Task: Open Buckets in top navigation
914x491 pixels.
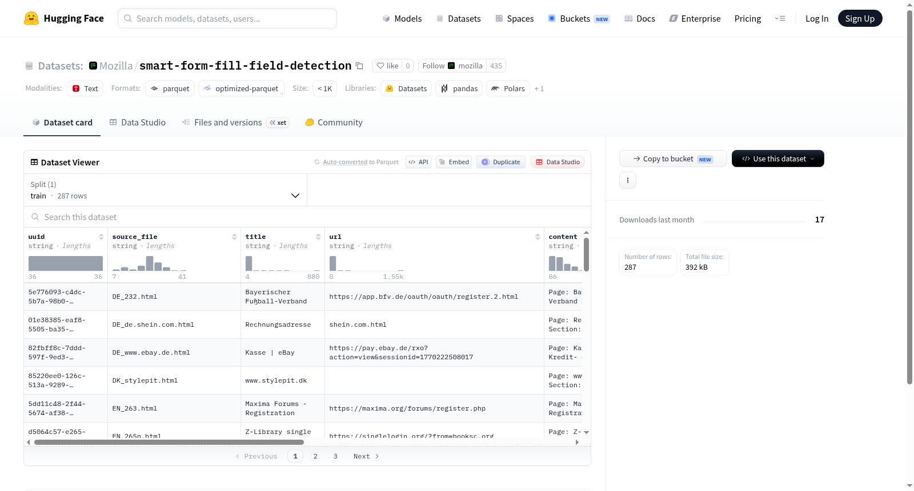Action: tap(579, 18)
